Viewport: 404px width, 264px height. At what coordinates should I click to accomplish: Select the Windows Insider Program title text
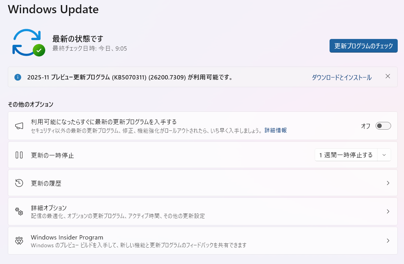67,237
